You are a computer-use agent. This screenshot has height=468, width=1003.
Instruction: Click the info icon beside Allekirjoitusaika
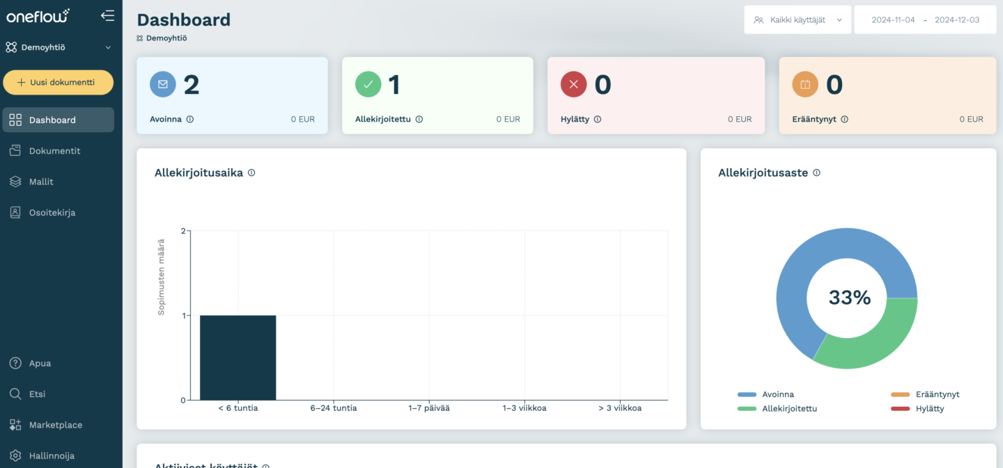coord(251,172)
